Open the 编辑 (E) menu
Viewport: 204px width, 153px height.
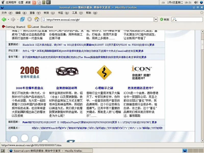(21, 13)
